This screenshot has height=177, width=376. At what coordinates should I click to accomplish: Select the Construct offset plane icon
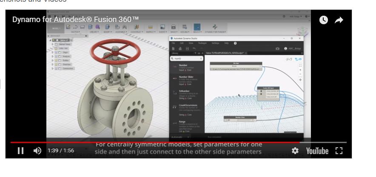point(137,27)
